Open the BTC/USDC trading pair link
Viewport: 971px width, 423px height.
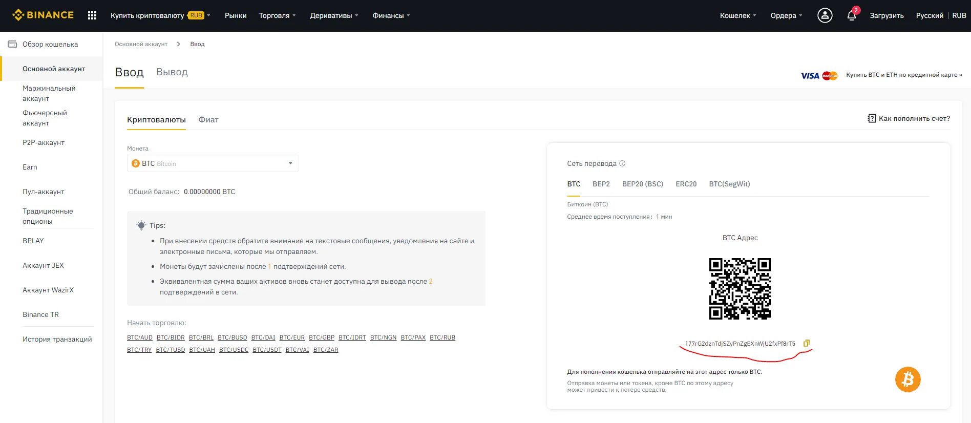click(234, 350)
